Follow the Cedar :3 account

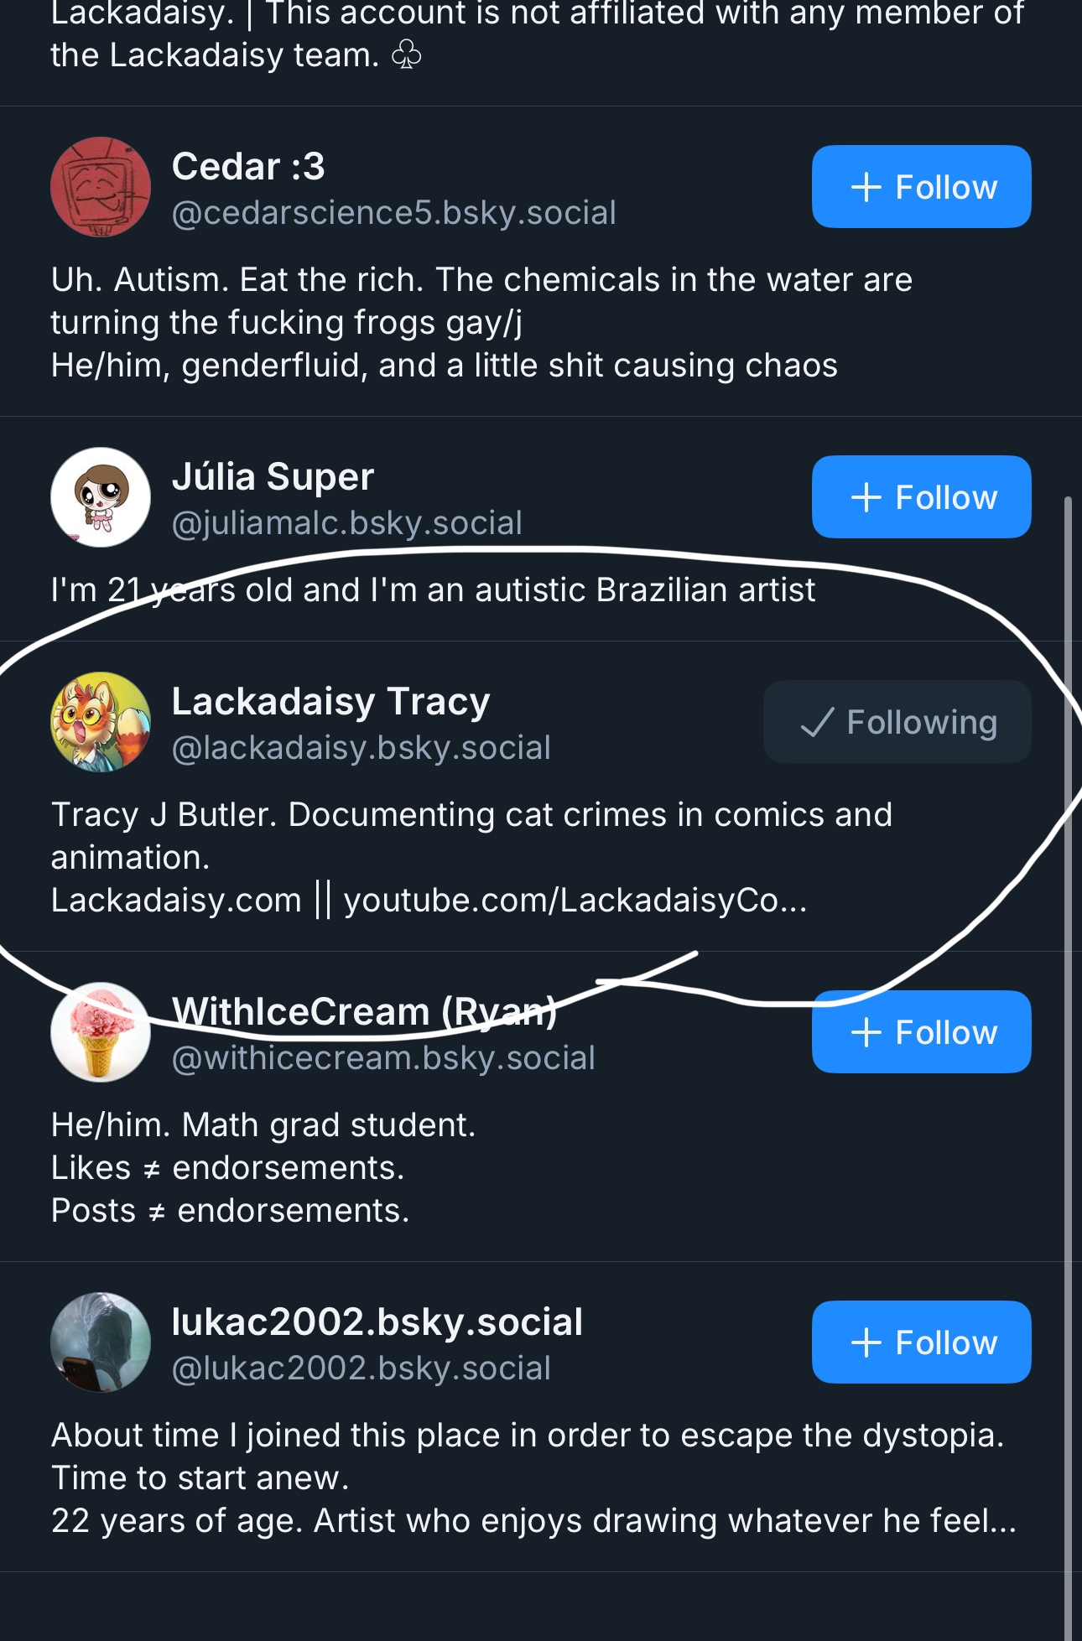click(921, 187)
